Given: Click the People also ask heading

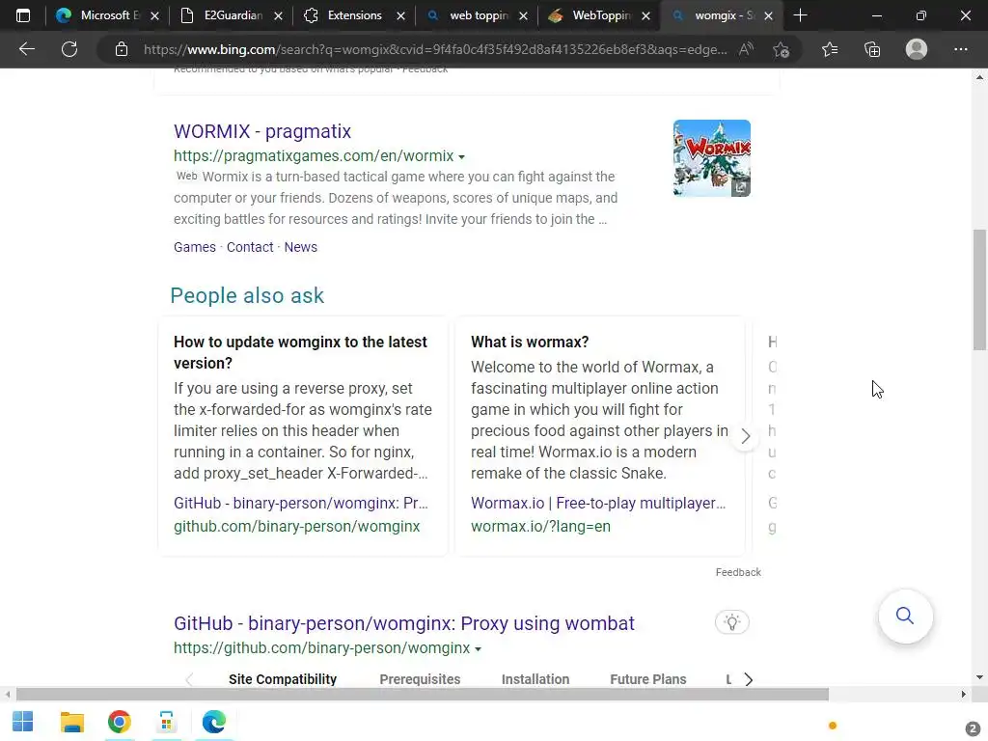Looking at the screenshot, I should pos(247,295).
